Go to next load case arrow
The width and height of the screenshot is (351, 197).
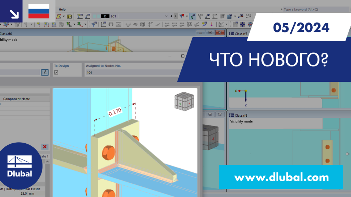(176, 16)
